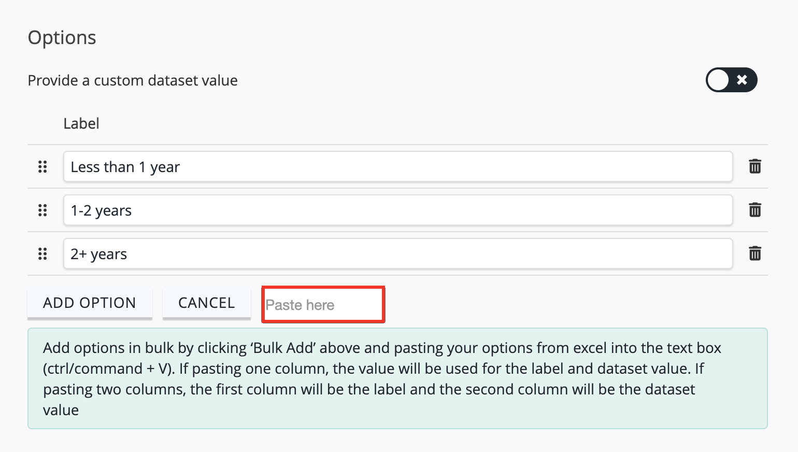Select the 2+ years text field

tap(398, 253)
